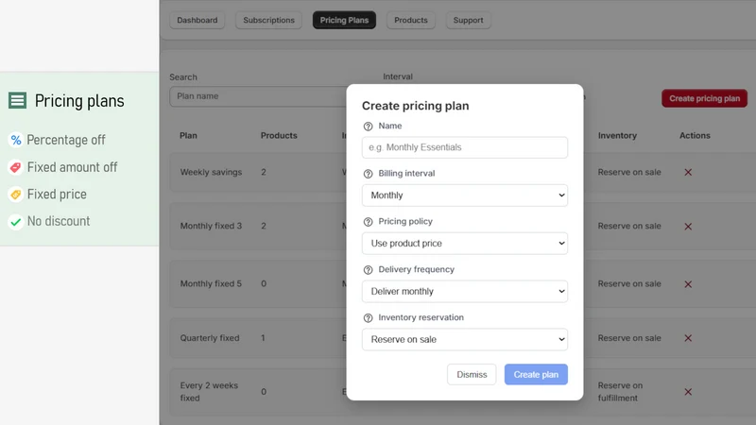This screenshot has height=425, width=756.
Task: Click the help icon beside Pricing policy
Action: click(368, 222)
